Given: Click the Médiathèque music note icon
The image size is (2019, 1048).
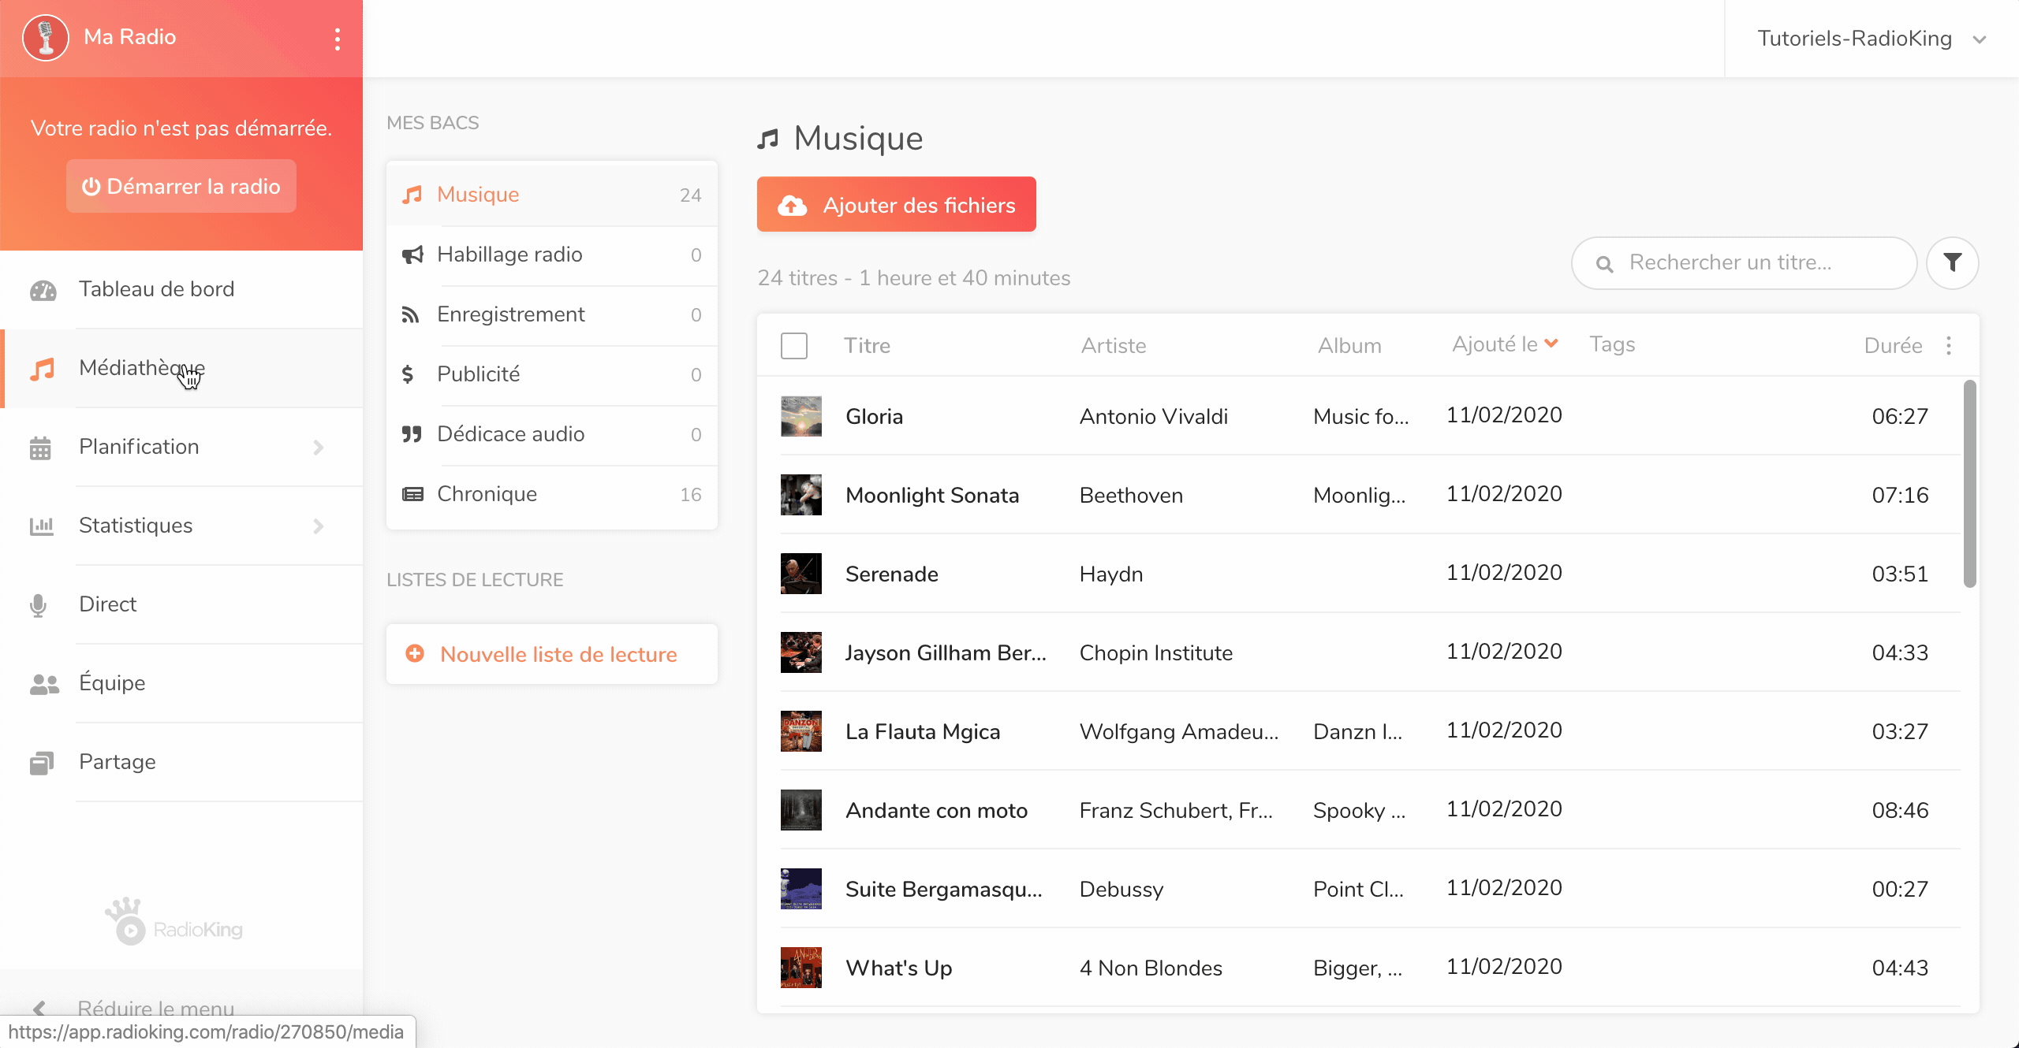Looking at the screenshot, I should [43, 369].
